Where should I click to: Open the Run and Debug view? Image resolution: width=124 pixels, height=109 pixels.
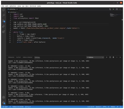[x=4, y=26]
